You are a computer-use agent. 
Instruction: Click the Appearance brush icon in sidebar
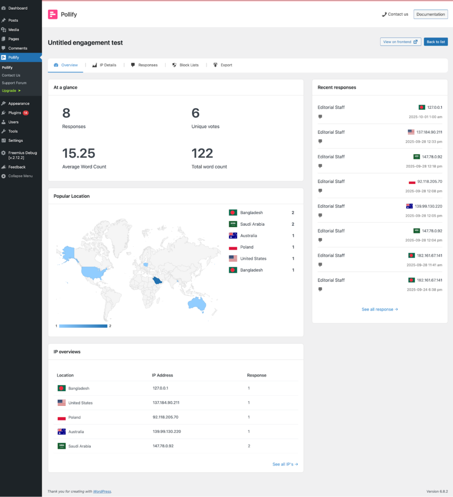4,103
